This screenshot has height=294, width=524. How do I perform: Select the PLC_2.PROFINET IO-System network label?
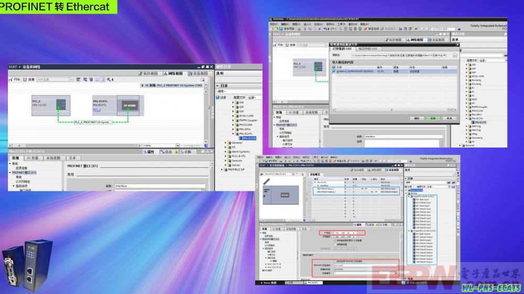point(93,122)
